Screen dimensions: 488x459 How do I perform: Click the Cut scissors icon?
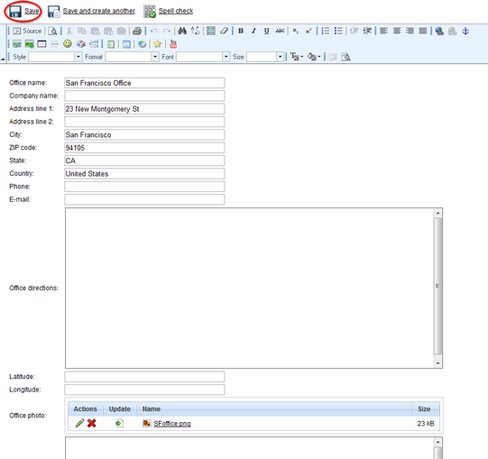click(69, 31)
